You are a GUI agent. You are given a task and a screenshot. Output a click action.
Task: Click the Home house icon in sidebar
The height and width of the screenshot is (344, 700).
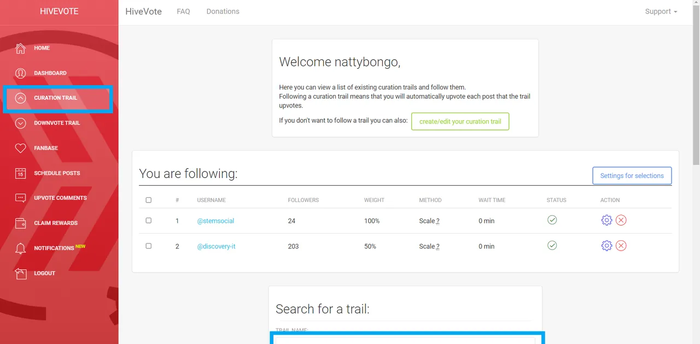tap(20, 48)
